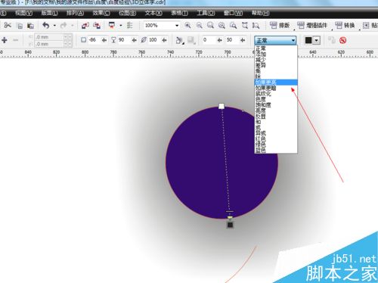Open the Undo history dropdown arrow
378x283 pixels.
click(54, 26)
